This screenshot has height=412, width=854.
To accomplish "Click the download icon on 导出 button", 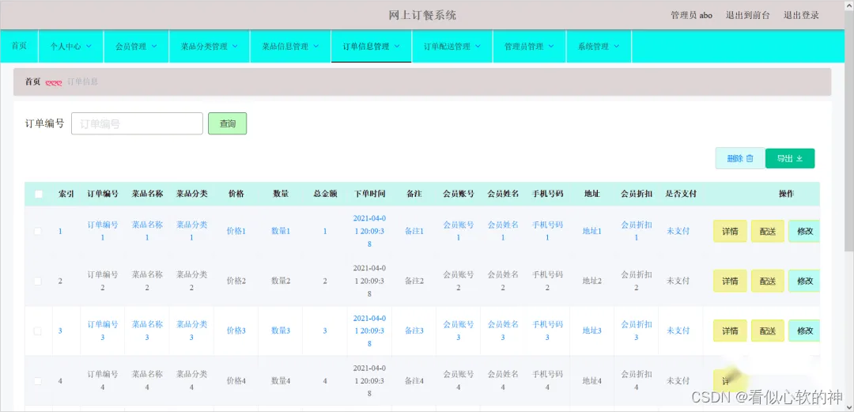I will (799, 159).
